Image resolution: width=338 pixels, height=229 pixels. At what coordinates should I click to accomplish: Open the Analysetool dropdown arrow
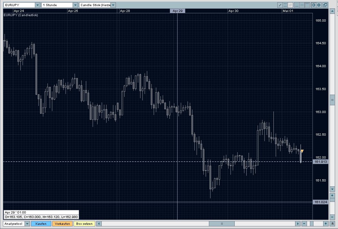tap(27, 224)
